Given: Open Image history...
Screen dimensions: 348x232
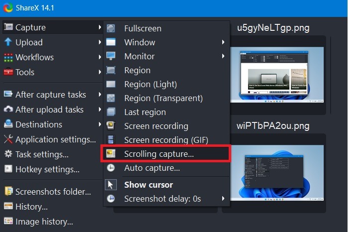Looking at the screenshot, I should 53,222.
